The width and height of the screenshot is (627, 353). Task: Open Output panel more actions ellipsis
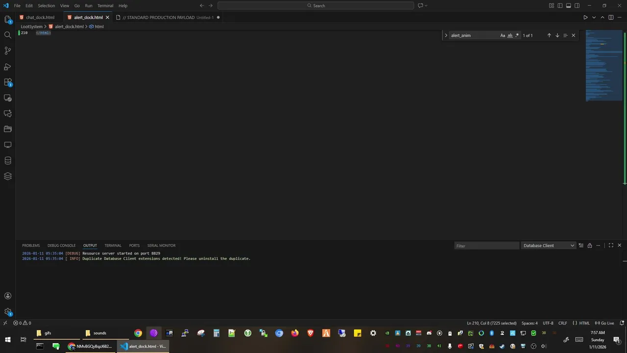point(598,246)
